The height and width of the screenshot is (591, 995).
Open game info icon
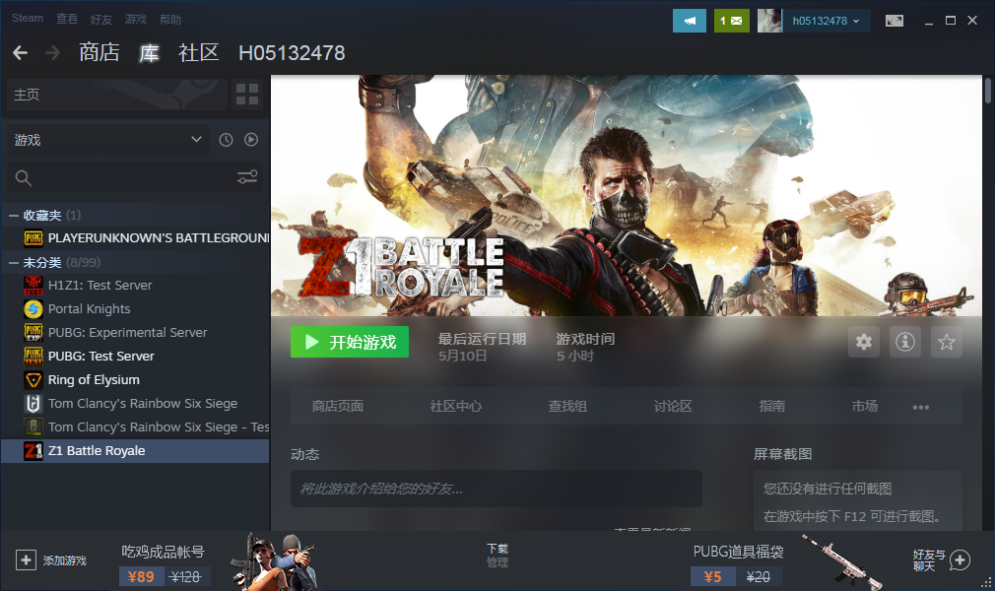pyautogui.click(x=905, y=342)
